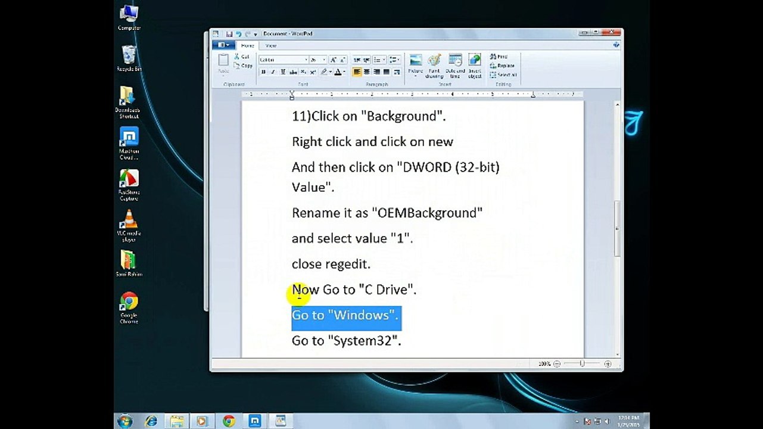Select the FastStone Capture desktop icon
This screenshot has width=763, height=429.
129,185
